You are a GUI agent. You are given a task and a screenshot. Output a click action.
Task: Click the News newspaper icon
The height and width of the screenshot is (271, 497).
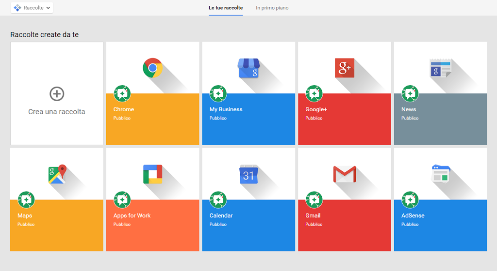pos(441,68)
